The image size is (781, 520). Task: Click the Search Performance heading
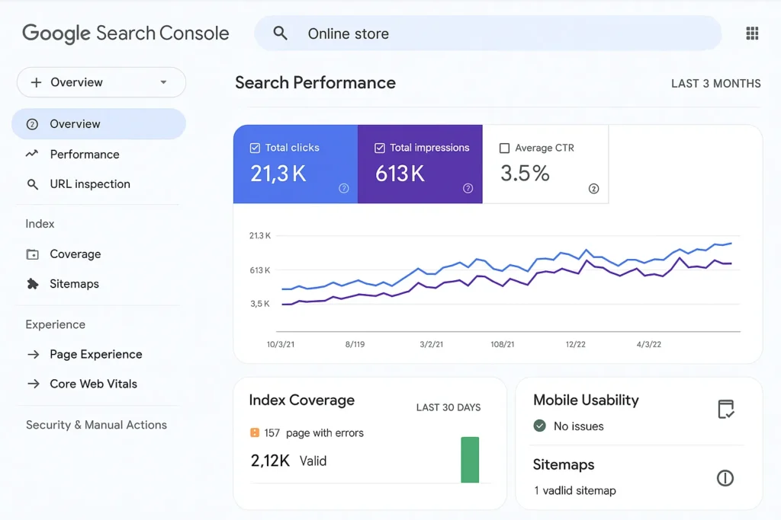(x=315, y=82)
